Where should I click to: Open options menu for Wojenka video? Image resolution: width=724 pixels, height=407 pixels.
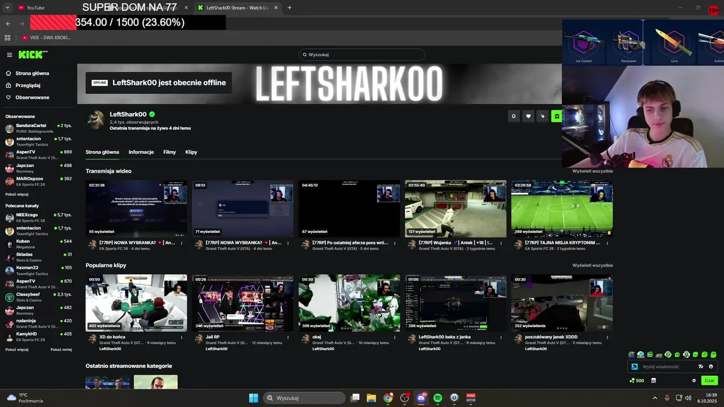(501, 244)
